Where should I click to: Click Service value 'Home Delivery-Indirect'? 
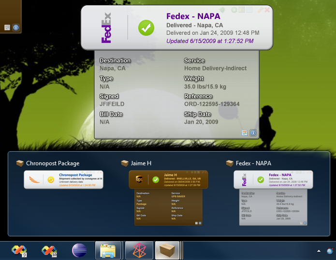point(215,68)
